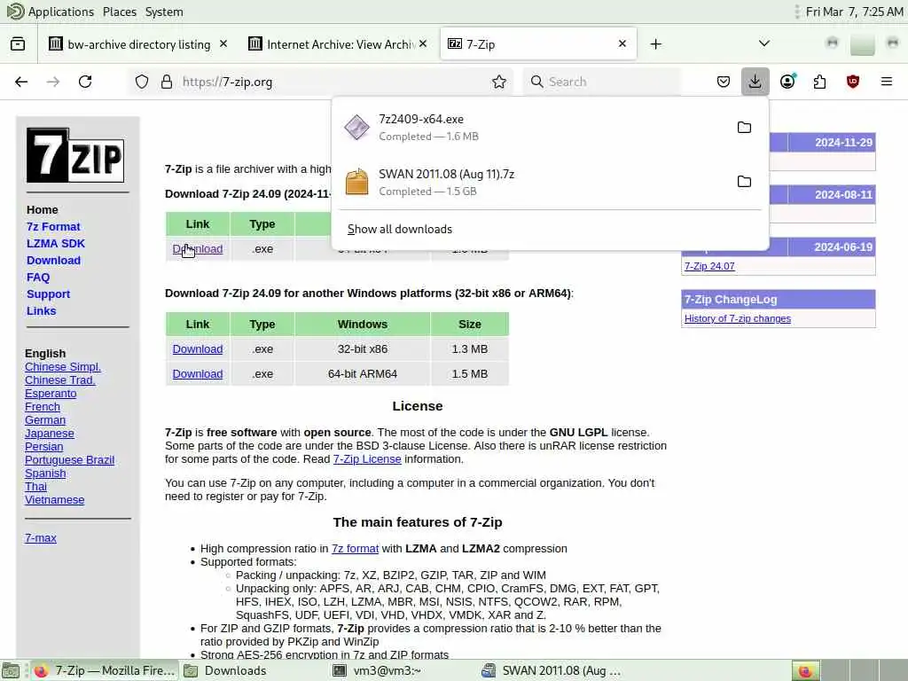Click the uBlock Origin shield icon
The width and height of the screenshot is (908, 681).
(853, 82)
